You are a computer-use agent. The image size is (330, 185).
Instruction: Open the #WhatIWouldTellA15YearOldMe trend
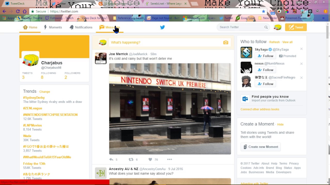[47, 157]
